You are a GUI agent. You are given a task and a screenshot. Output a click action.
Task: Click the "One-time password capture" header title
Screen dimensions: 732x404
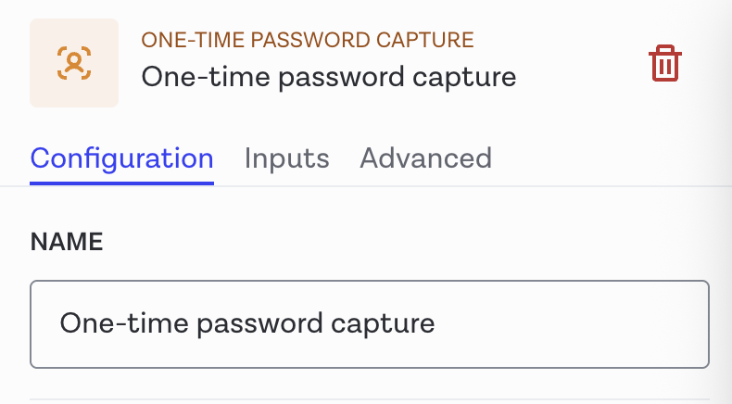(328, 77)
